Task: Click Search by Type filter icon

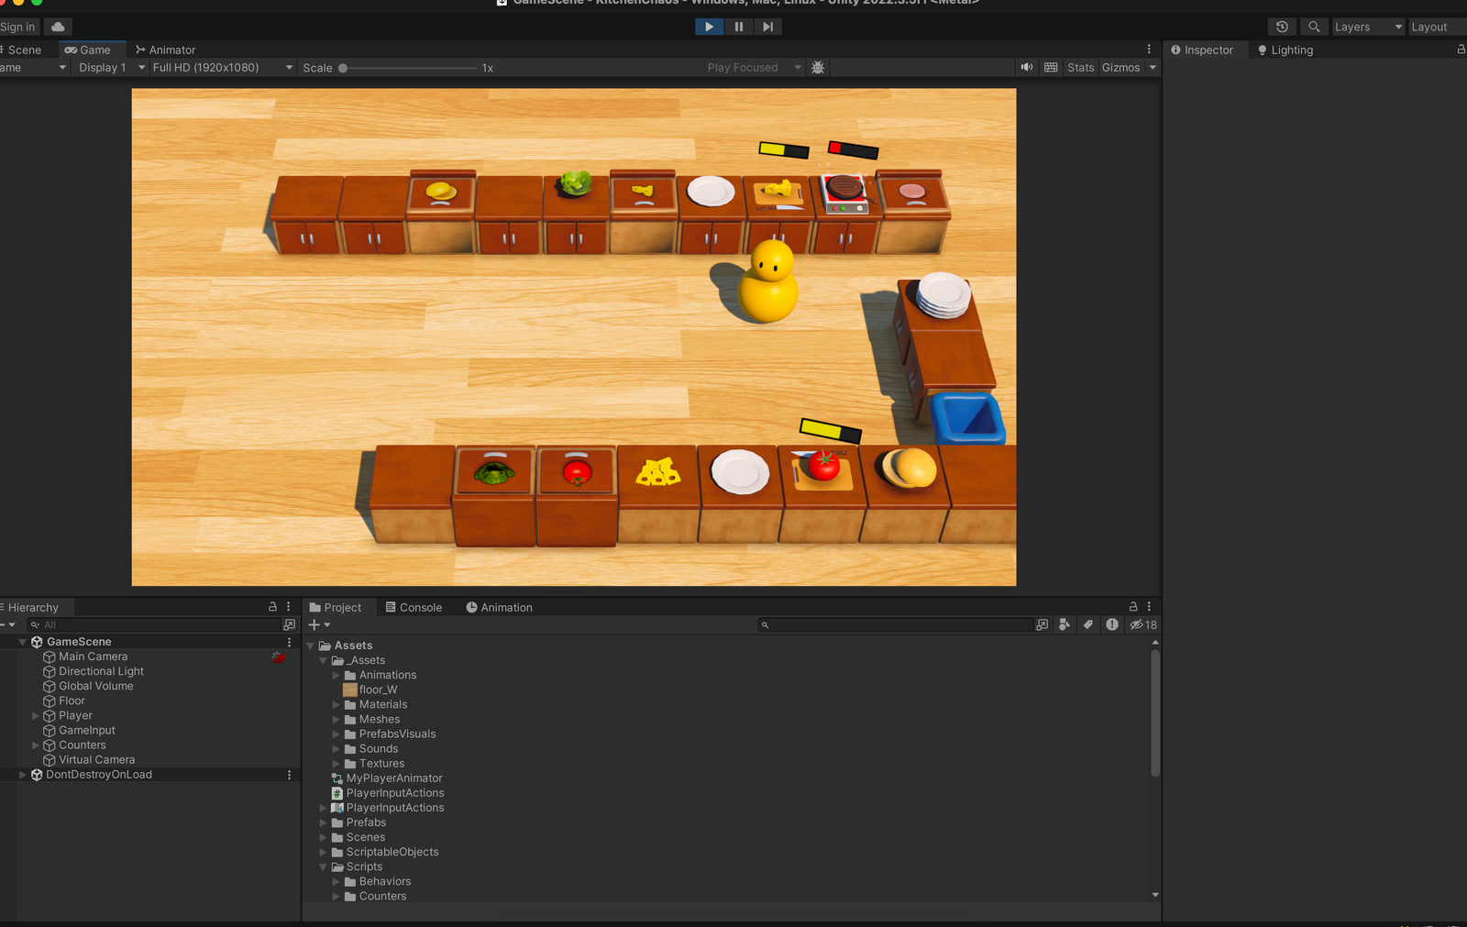Action: [x=1064, y=624]
